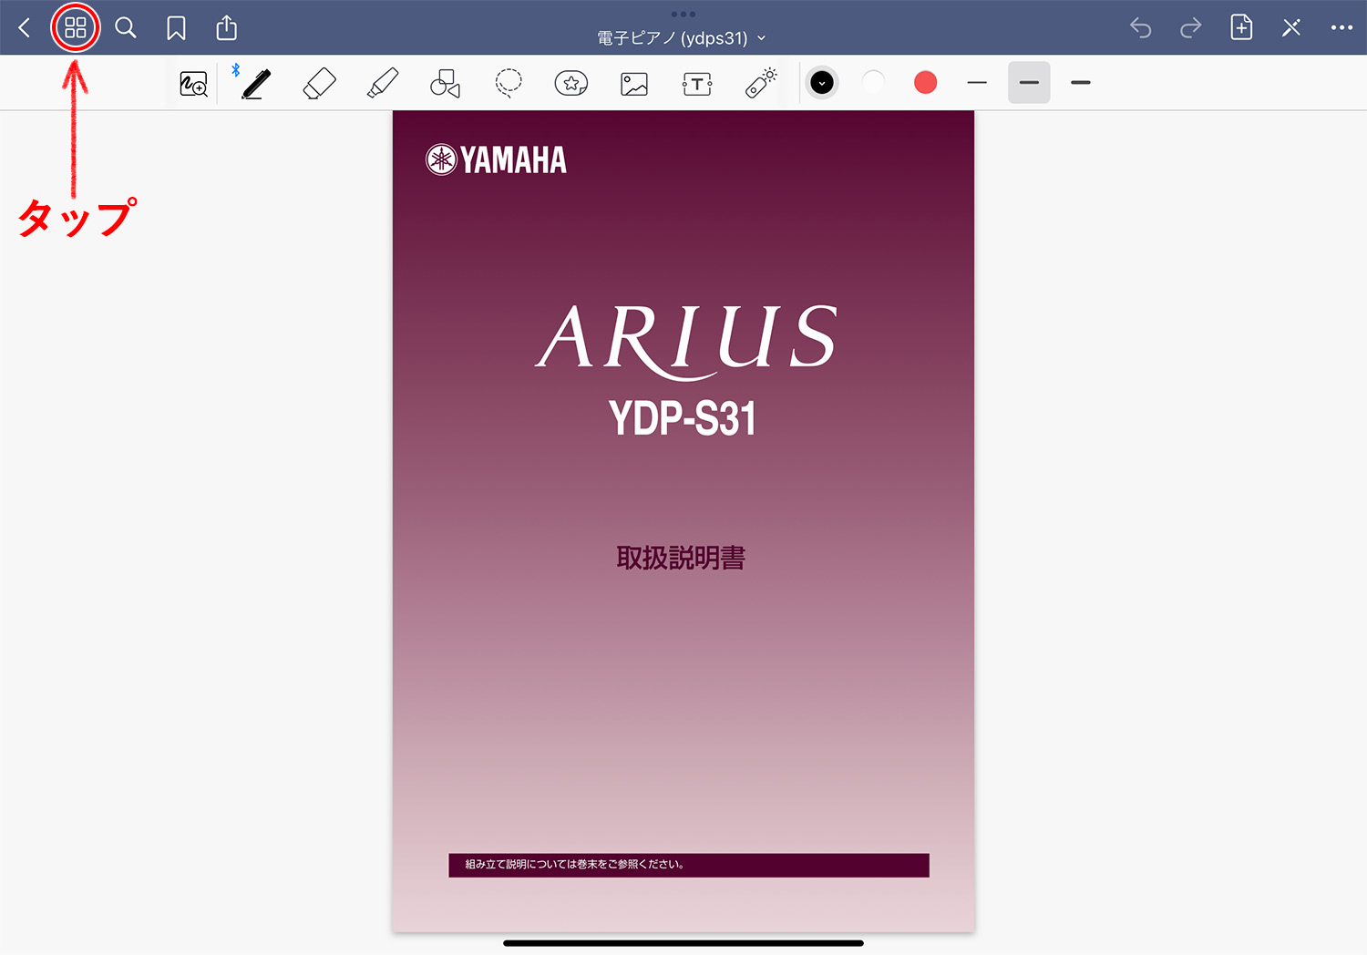
Task: Select the thickest stroke width
Action: (1081, 83)
